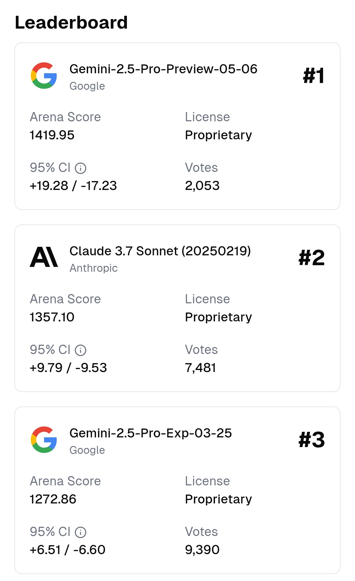The width and height of the screenshot is (355, 581).
Task: Click the Leaderboard heading
Action: click(71, 23)
